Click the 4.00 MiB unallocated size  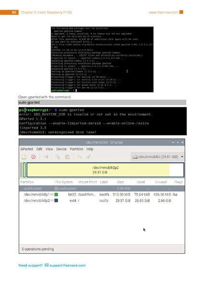click(x=124, y=188)
